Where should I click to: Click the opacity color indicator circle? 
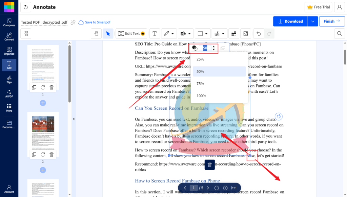(x=194, y=48)
